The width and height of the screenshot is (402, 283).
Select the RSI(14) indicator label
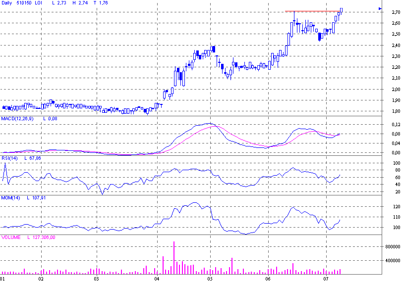pyautogui.click(x=10, y=158)
